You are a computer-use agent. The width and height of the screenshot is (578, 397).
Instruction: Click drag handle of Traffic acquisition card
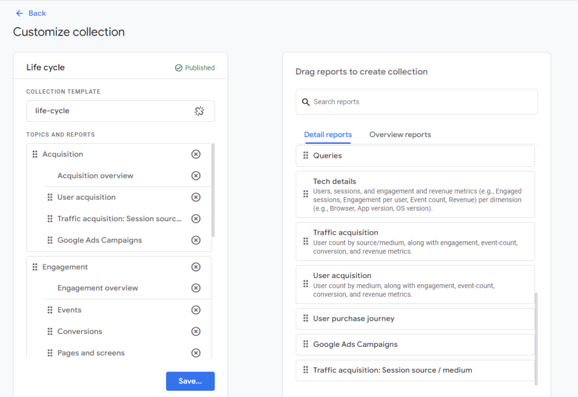pyautogui.click(x=305, y=241)
